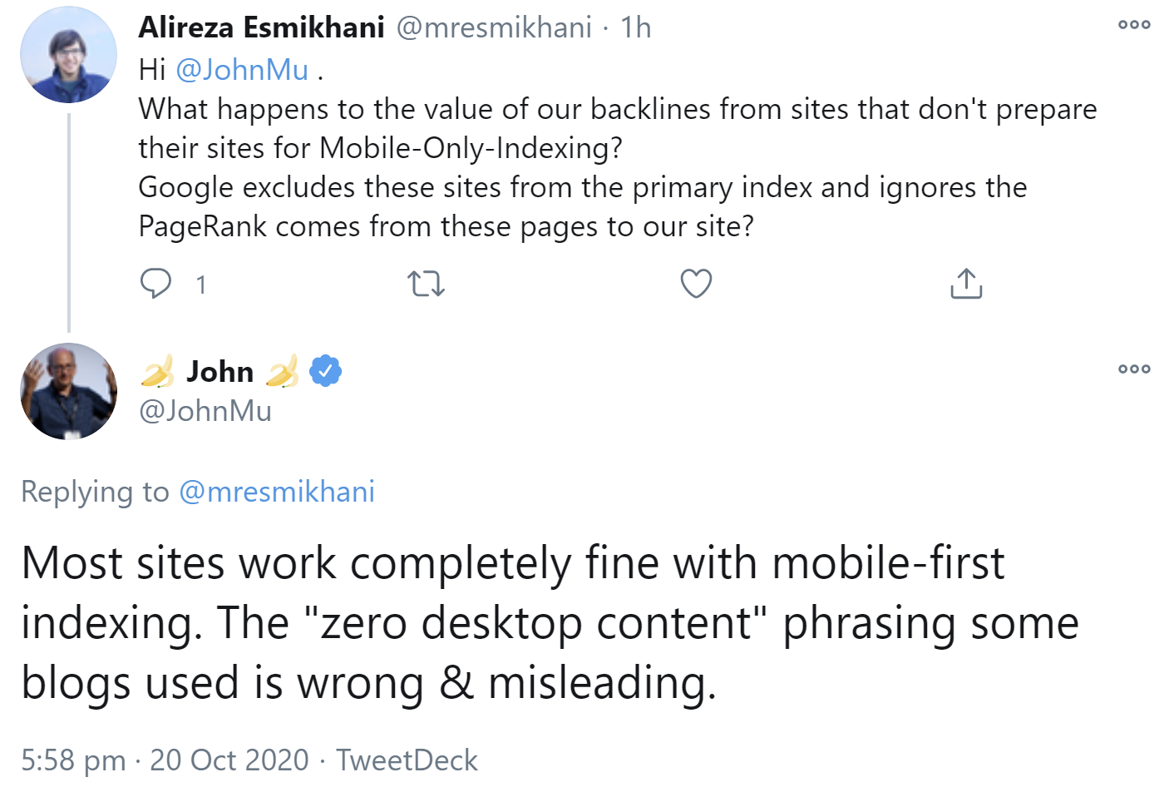The height and width of the screenshot is (792, 1169).
Task: Click John's verified blue checkmark badge
Action: [x=325, y=371]
